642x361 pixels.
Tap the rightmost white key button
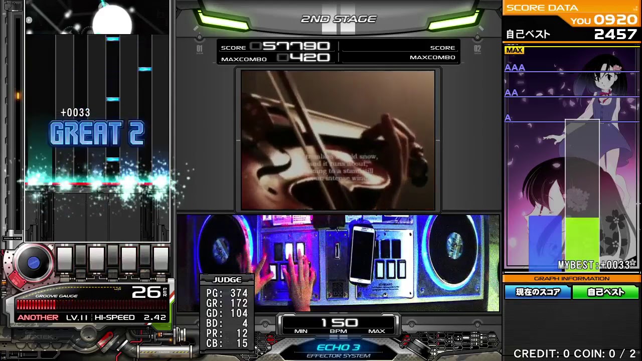click(160, 259)
